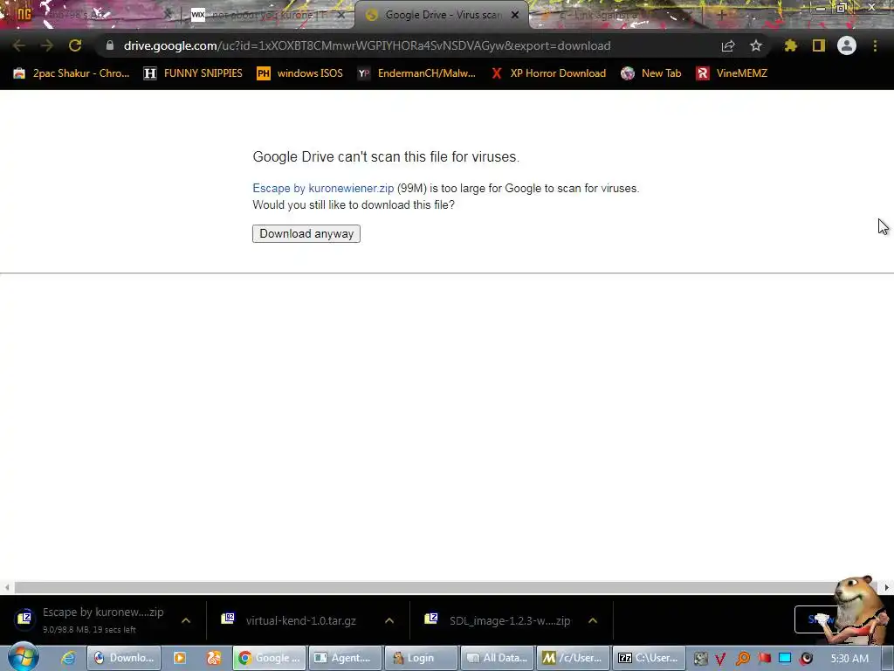Open the Downlo... taskbar window
Viewport: 894px width, 671px height.
124,658
